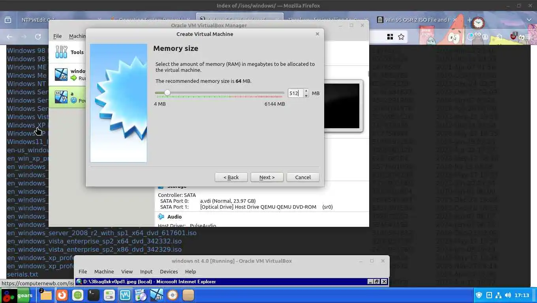Click the security shield tray icon

(479, 295)
